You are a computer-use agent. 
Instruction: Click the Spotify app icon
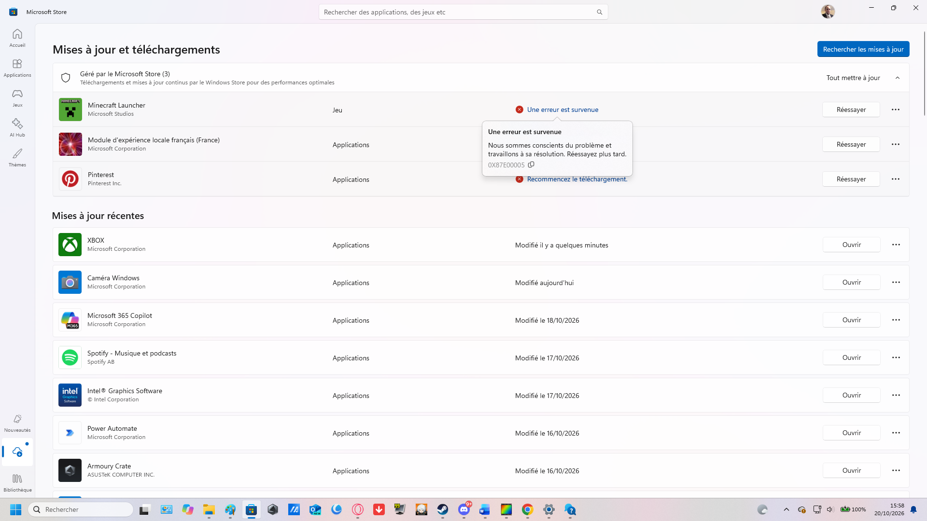[x=70, y=357]
